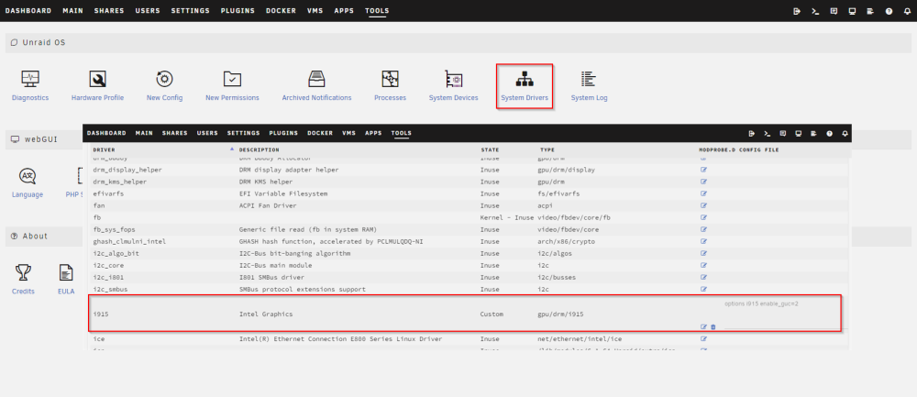Sort the table by Driver column
Viewport: 917px width, 397px height.
coord(105,150)
